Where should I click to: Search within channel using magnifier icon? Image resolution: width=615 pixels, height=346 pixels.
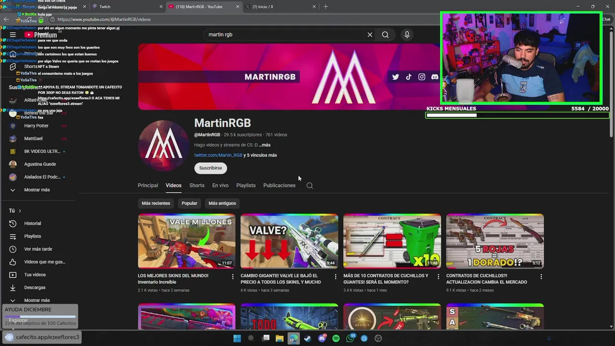click(x=309, y=185)
